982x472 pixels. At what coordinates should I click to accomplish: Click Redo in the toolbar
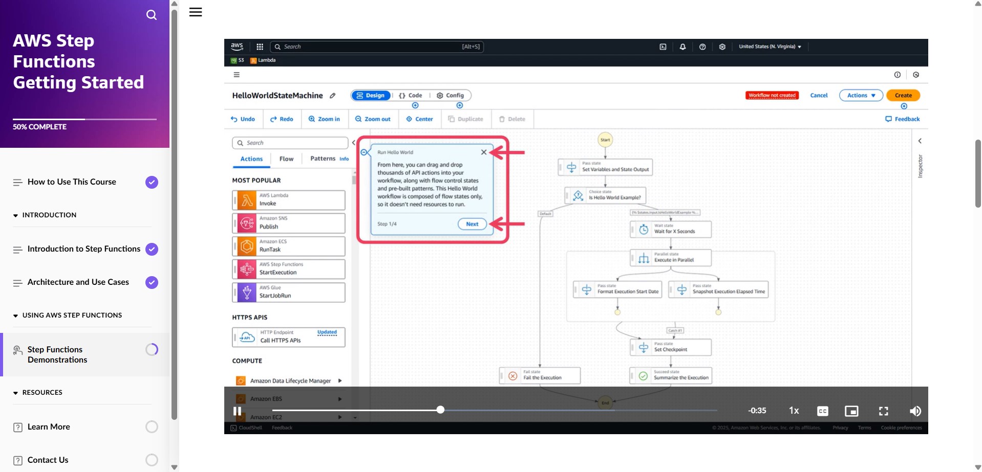click(282, 119)
